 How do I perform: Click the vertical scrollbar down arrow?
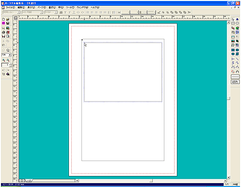tap(228, 177)
